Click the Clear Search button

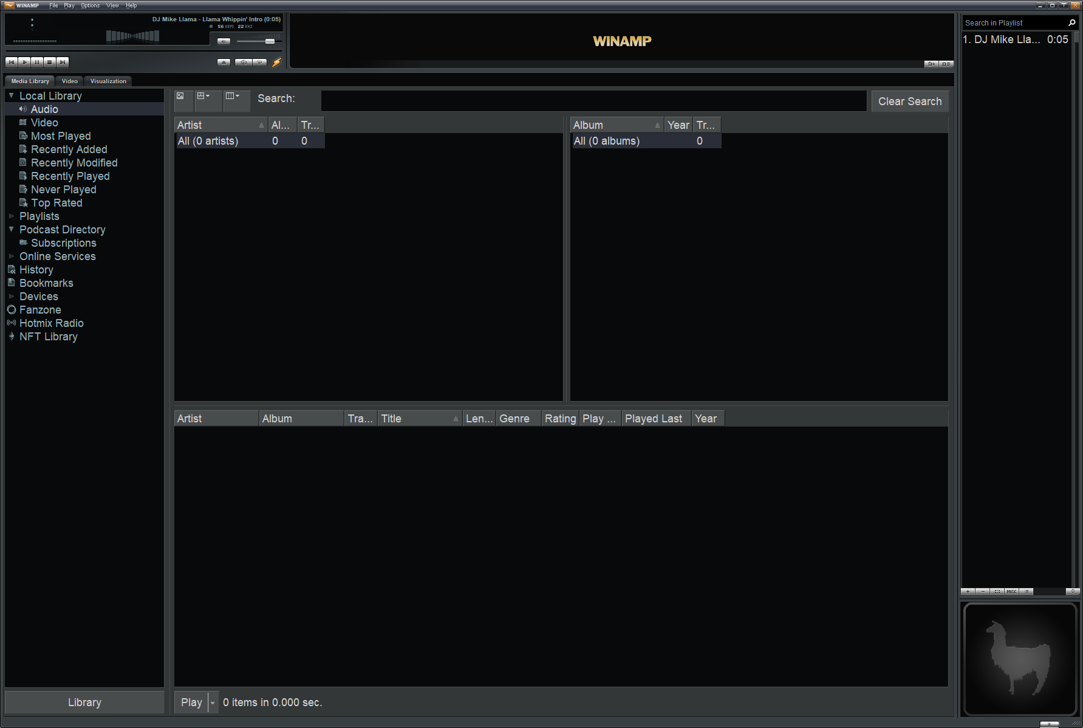910,101
